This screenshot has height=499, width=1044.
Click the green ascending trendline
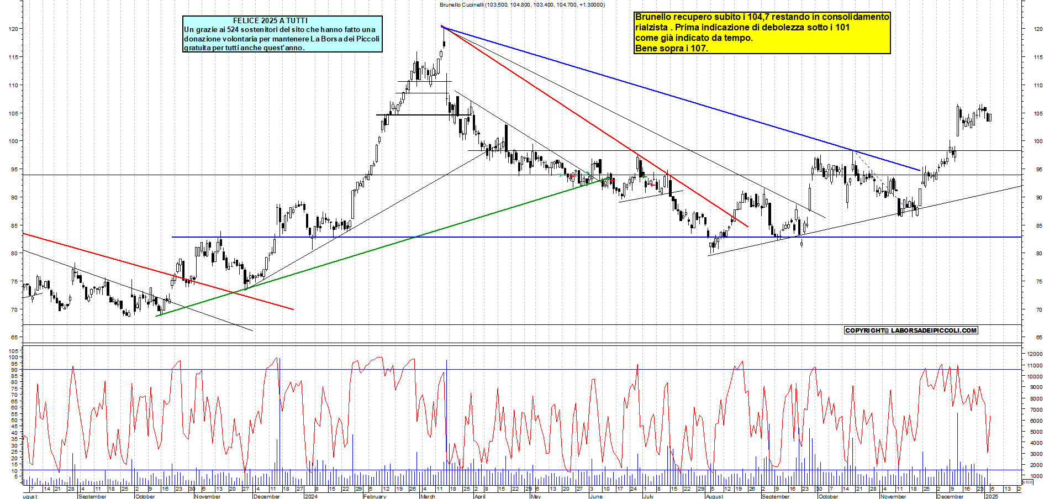384,246
